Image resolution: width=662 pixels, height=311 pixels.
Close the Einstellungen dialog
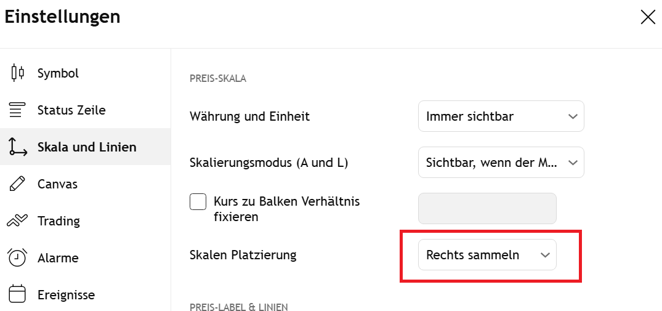[648, 17]
